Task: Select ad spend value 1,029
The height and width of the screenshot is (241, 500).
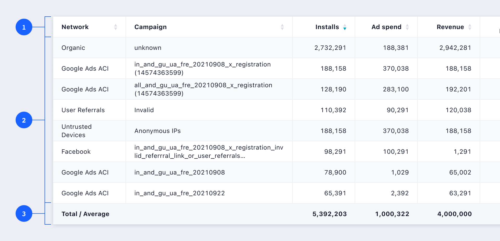Action: point(400,172)
